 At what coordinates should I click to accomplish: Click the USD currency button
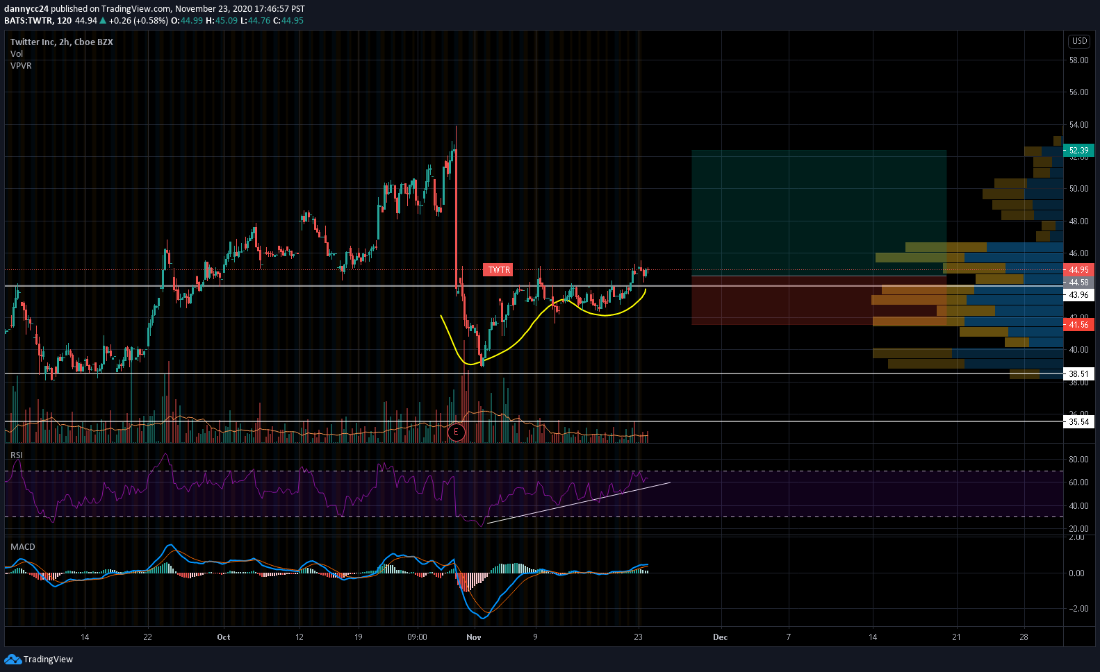coord(1079,41)
